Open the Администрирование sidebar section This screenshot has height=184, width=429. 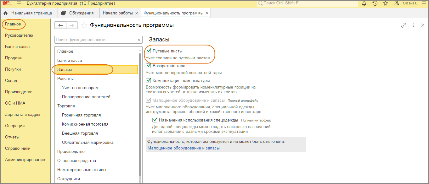25,160
